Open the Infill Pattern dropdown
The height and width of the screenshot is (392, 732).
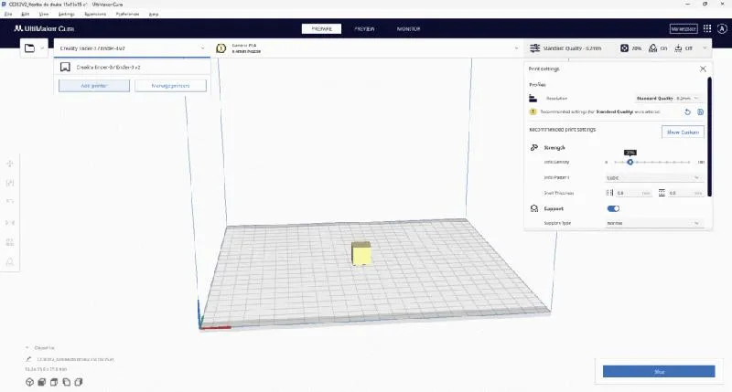click(x=653, y=177)
